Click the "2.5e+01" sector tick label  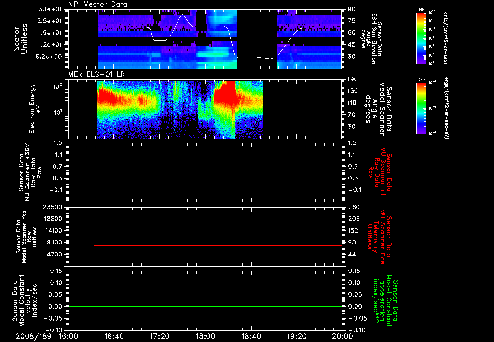tap(50, 21)
